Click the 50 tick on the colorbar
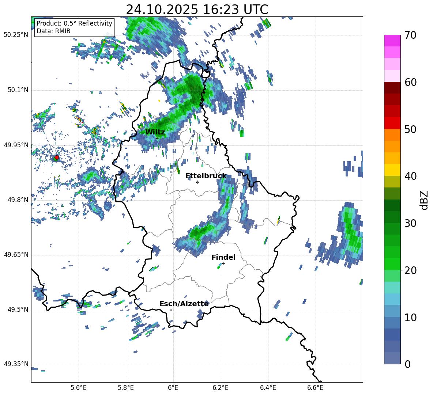433x395 pixels. pos(411,129)
